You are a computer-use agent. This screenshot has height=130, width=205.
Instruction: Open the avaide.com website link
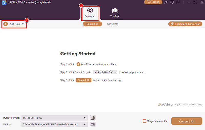[188, 104]
